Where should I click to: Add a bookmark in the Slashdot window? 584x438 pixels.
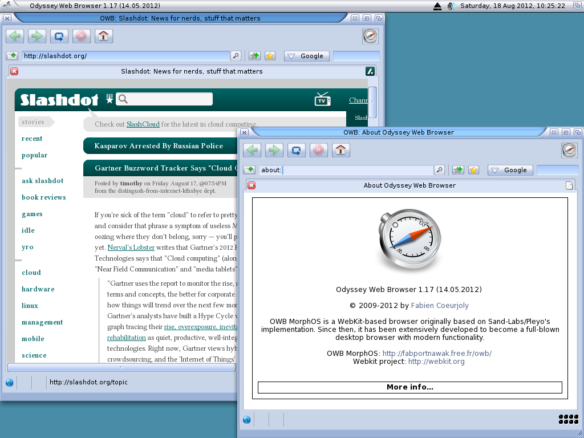click(x=254, y=56)
